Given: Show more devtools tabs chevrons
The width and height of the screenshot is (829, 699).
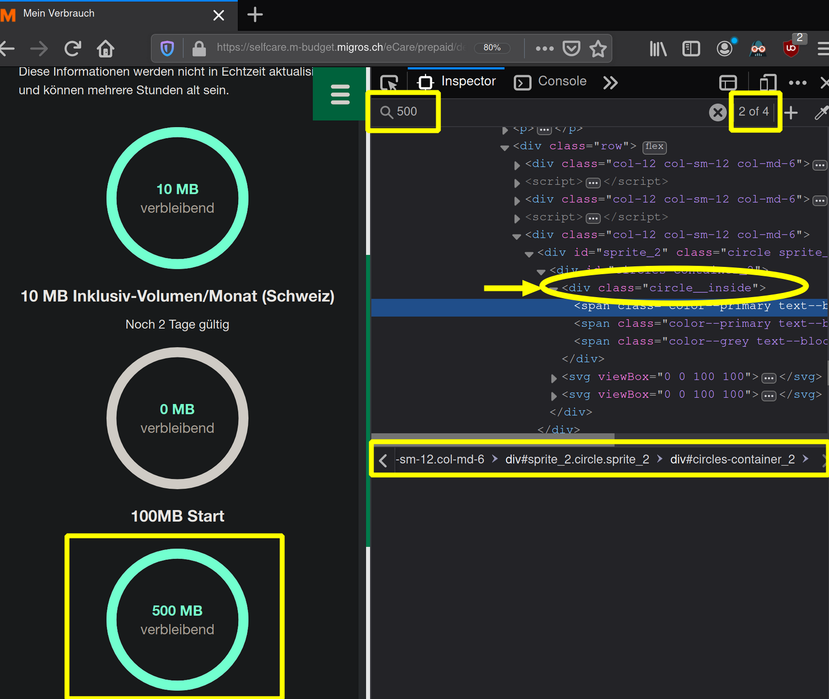Looking at the screenshot, I should (x=611, y=82).
